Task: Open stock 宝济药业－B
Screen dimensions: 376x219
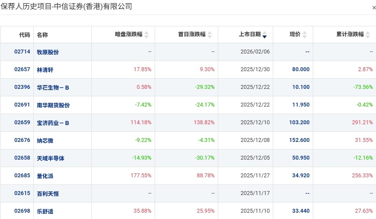Action: 53,123
